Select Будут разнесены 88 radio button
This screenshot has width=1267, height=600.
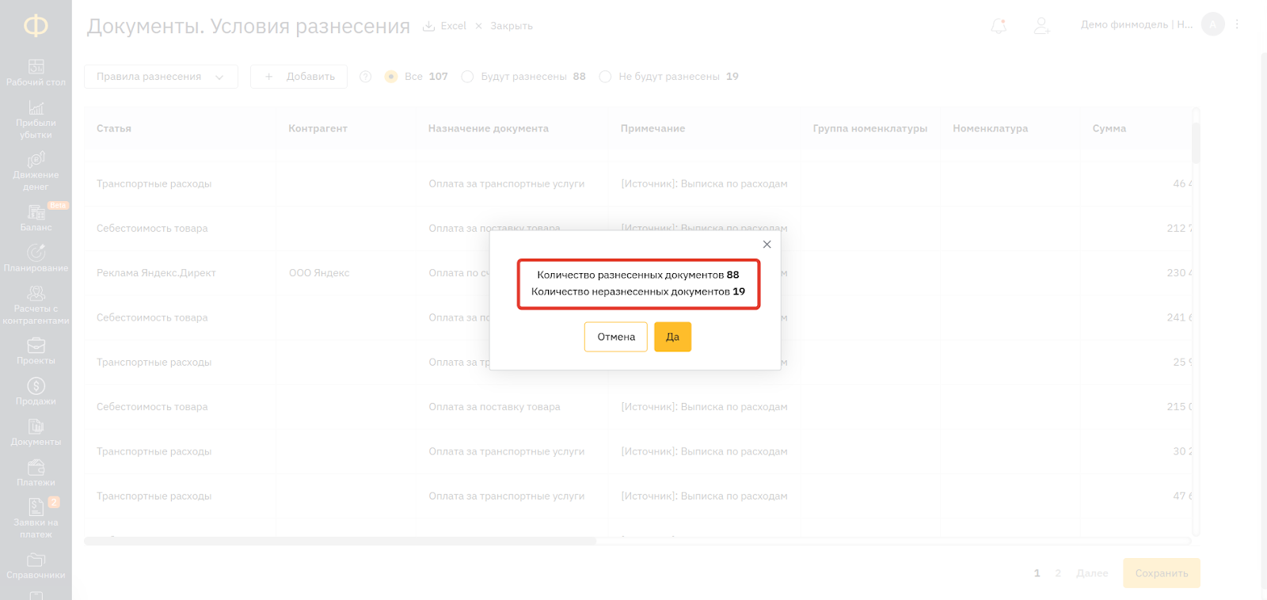click(x=467, y=77)
